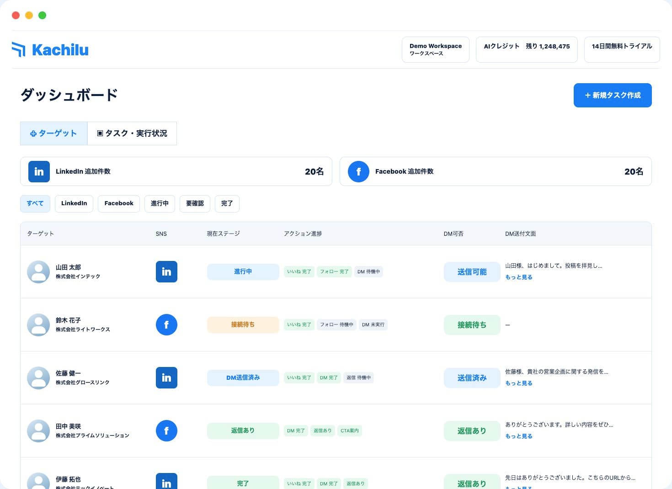
Task: Click 鈴木 花子's avatar
Action: pyautogui.click(x=38, y=325)
